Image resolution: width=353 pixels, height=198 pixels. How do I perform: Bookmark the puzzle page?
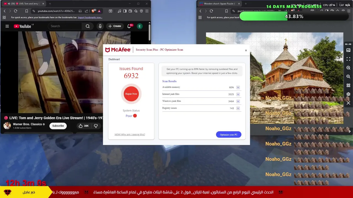pos(226,11)
